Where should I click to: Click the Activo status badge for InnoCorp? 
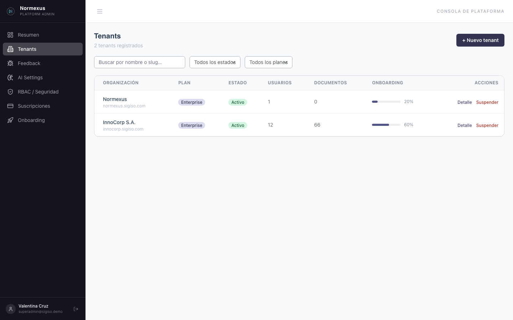tap(238, 126)
